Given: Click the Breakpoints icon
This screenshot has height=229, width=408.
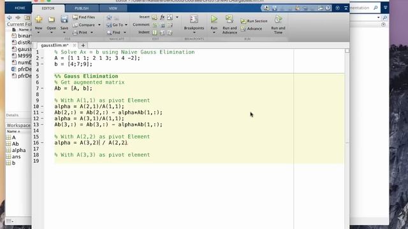Looking at the screenshot, I should [x=194, y=19].
